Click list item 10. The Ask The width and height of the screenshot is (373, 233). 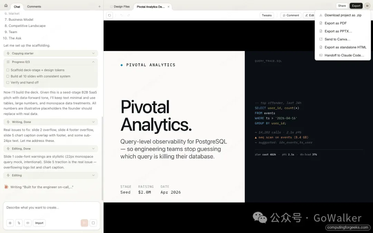[12, 38]
